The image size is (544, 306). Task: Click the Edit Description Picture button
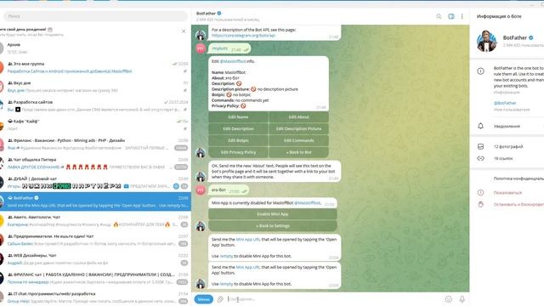click(298, 129)
